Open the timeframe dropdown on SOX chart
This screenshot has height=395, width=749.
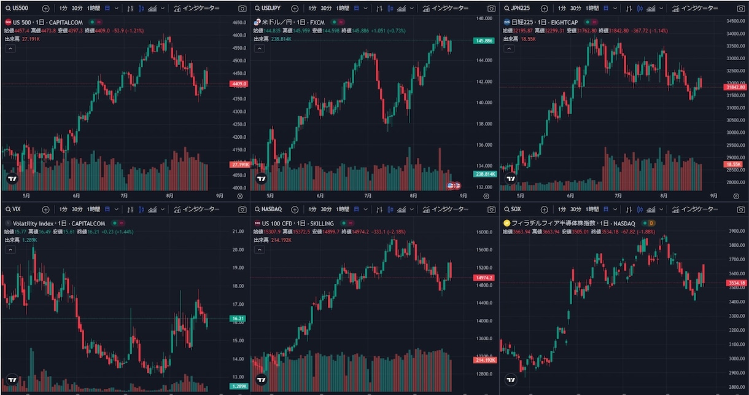pyautogui.click(x=615, y=209)
